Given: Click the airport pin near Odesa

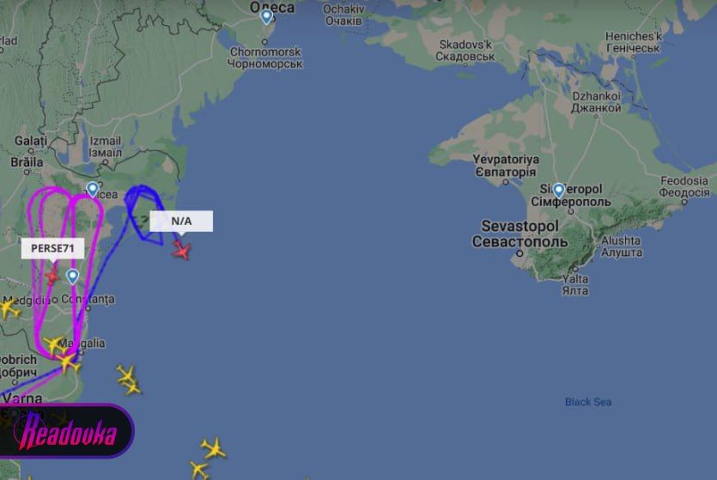Looking at the screenshot, I should 266,17.
